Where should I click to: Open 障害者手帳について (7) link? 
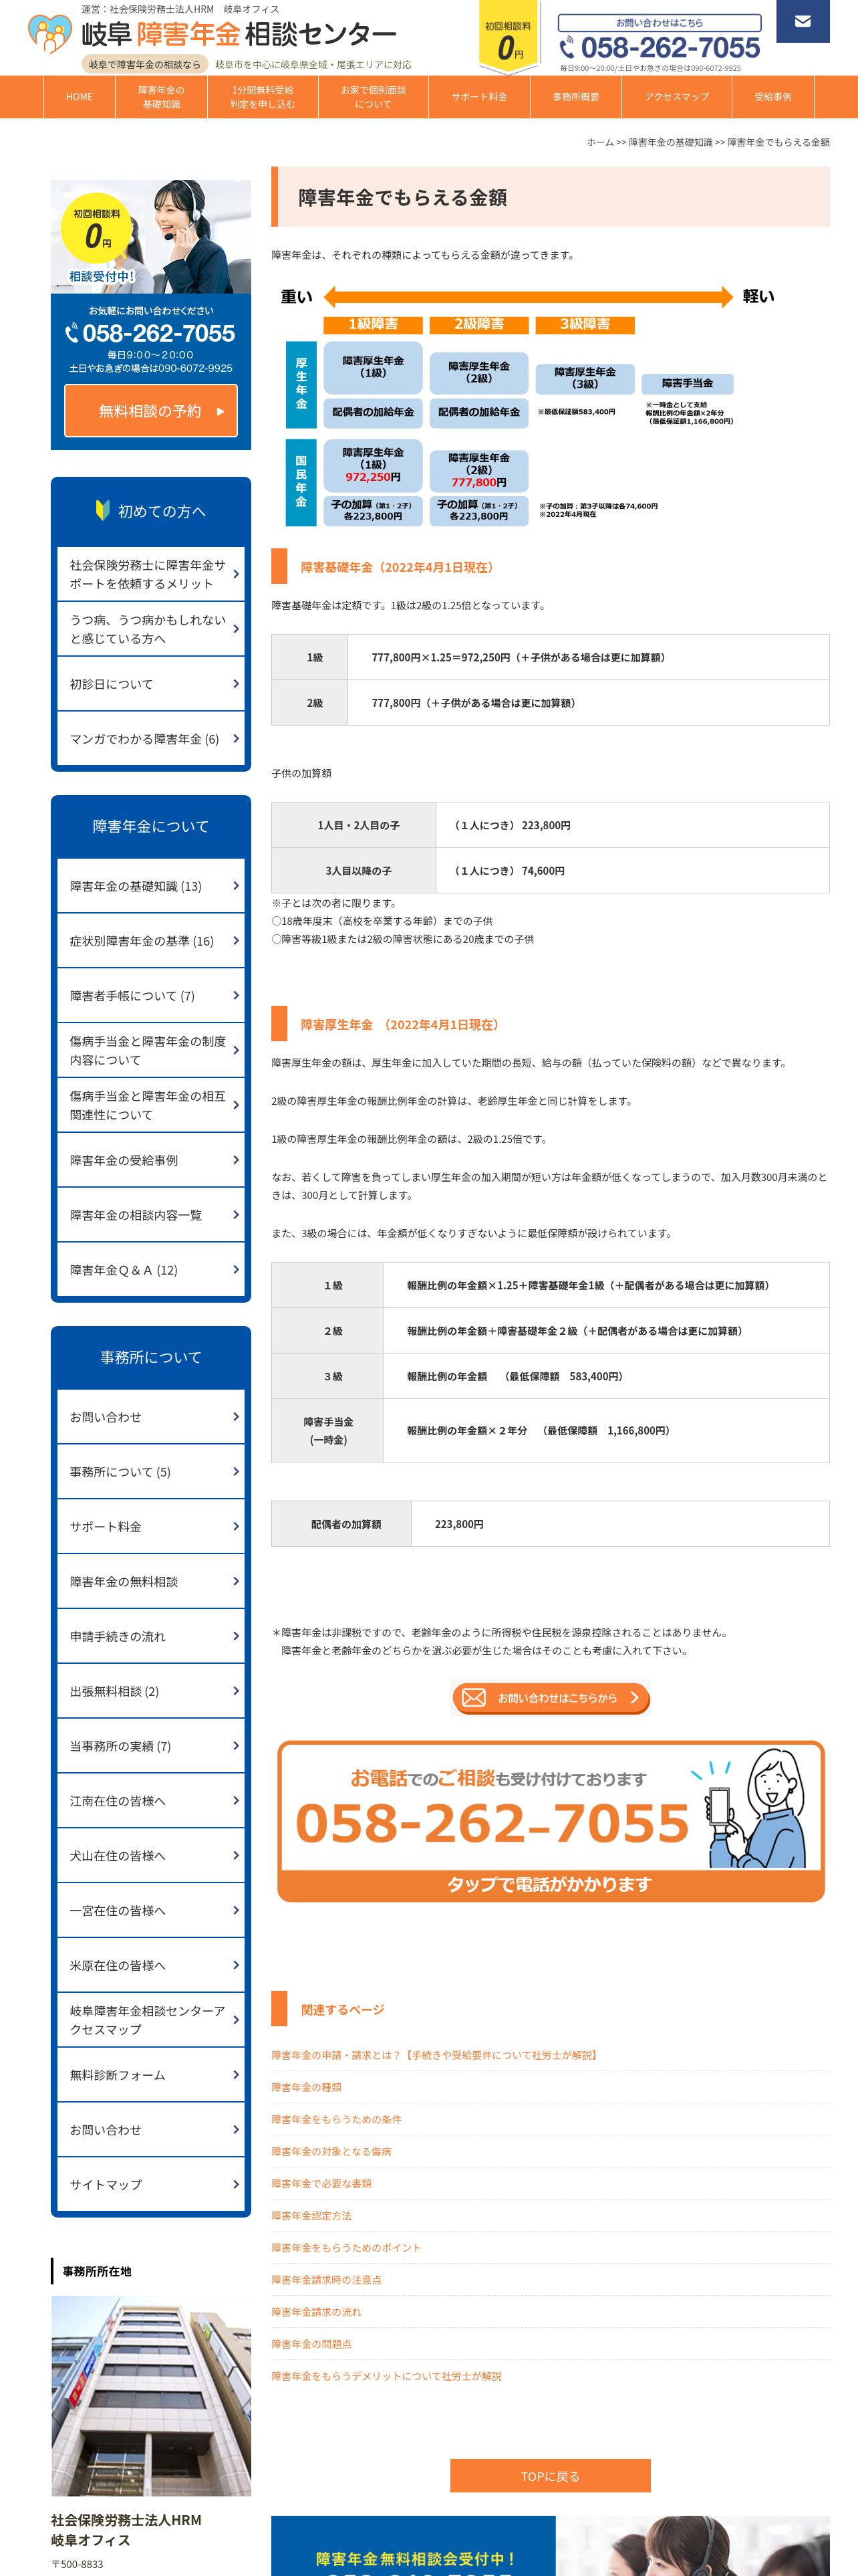[151, 996]
